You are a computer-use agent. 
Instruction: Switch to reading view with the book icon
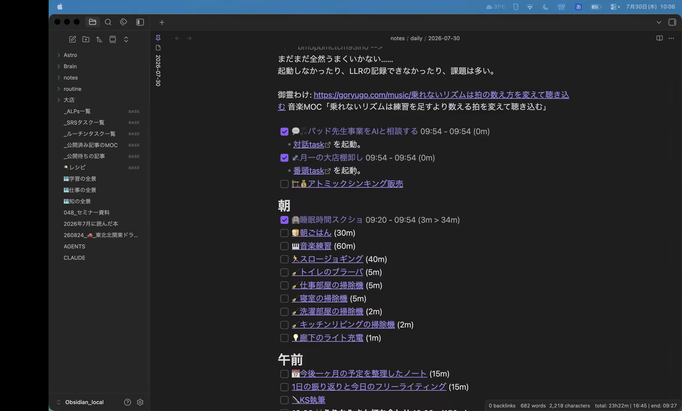[x=659, y=38]
